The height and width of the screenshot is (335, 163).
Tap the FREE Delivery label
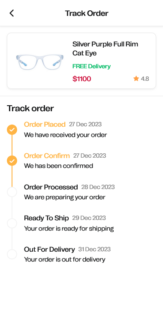[x=91, y=66]
